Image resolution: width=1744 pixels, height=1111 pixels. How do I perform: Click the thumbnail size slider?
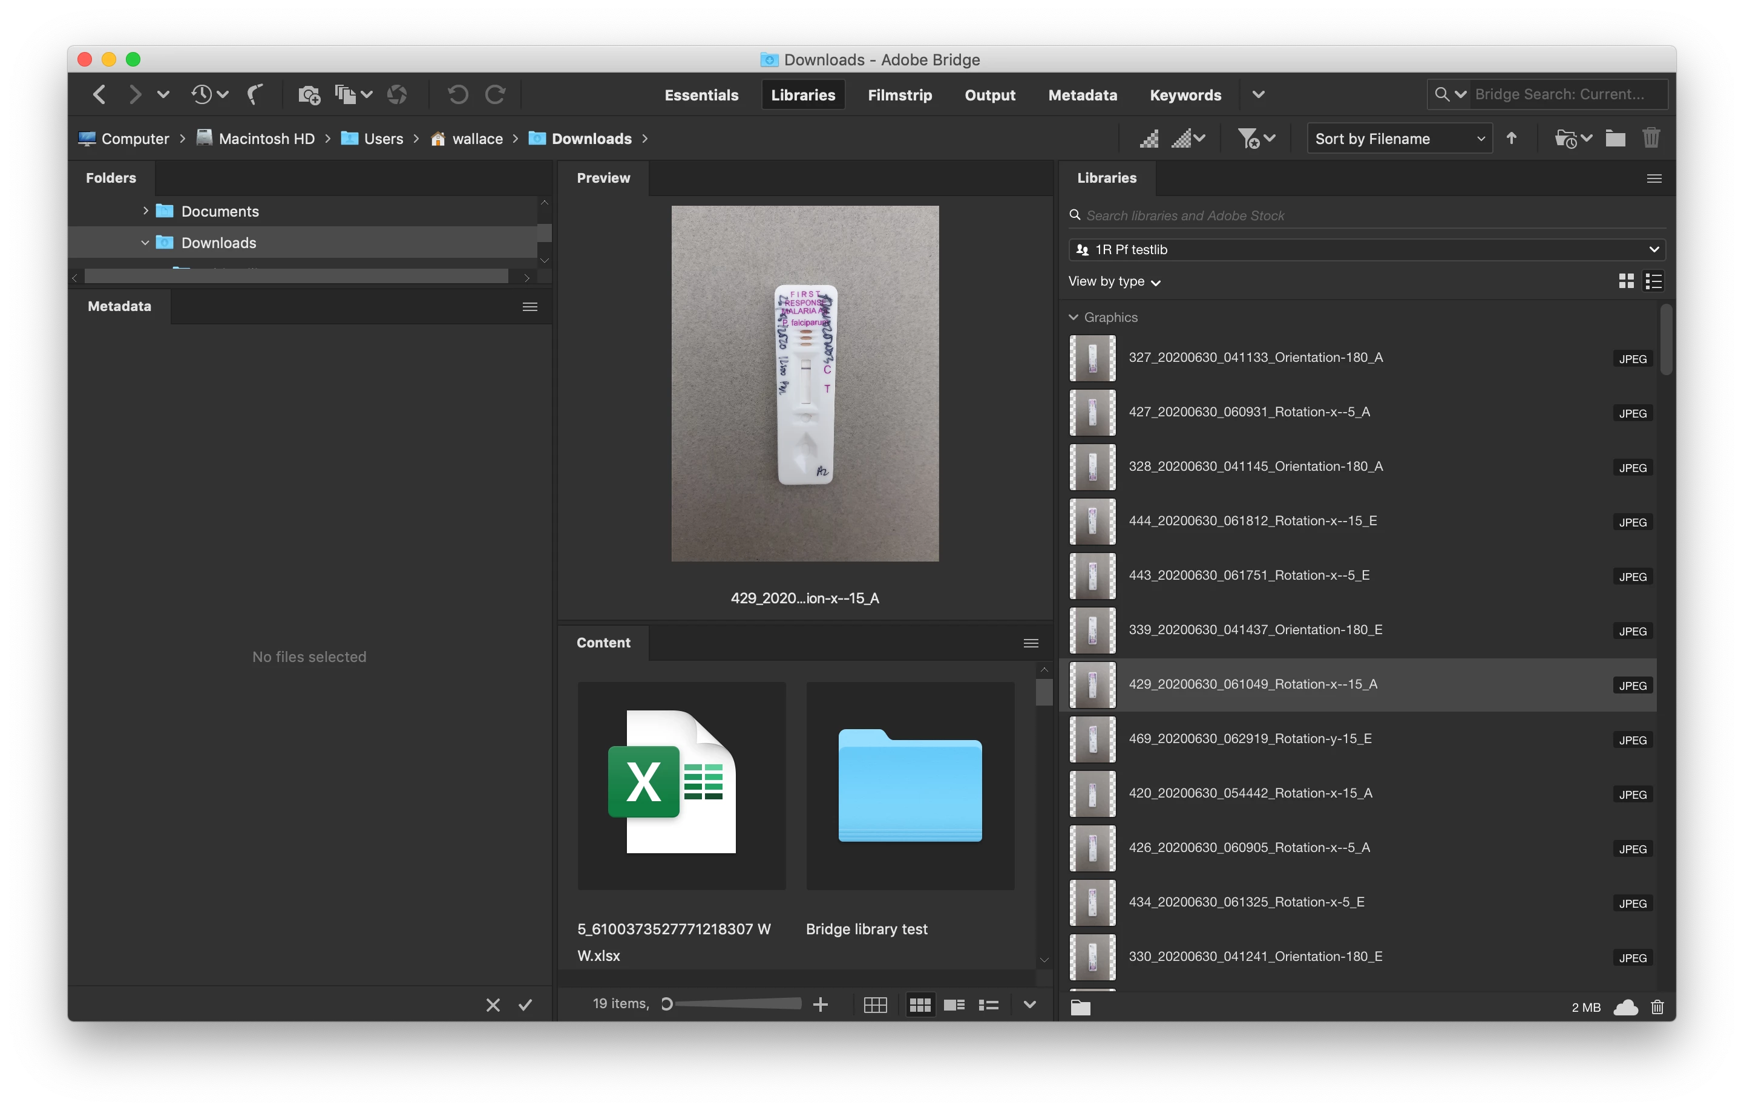737,1004
